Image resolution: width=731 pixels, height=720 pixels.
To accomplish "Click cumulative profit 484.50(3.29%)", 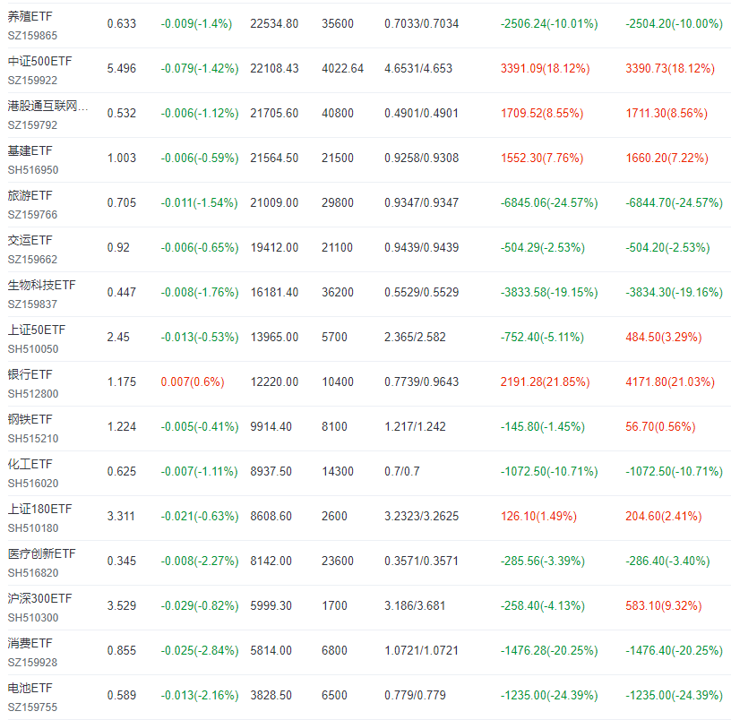I will tap(664, 337).
